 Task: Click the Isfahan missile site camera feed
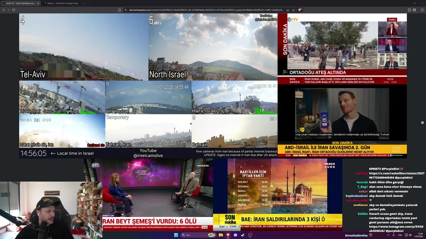(x=62, y=131)
